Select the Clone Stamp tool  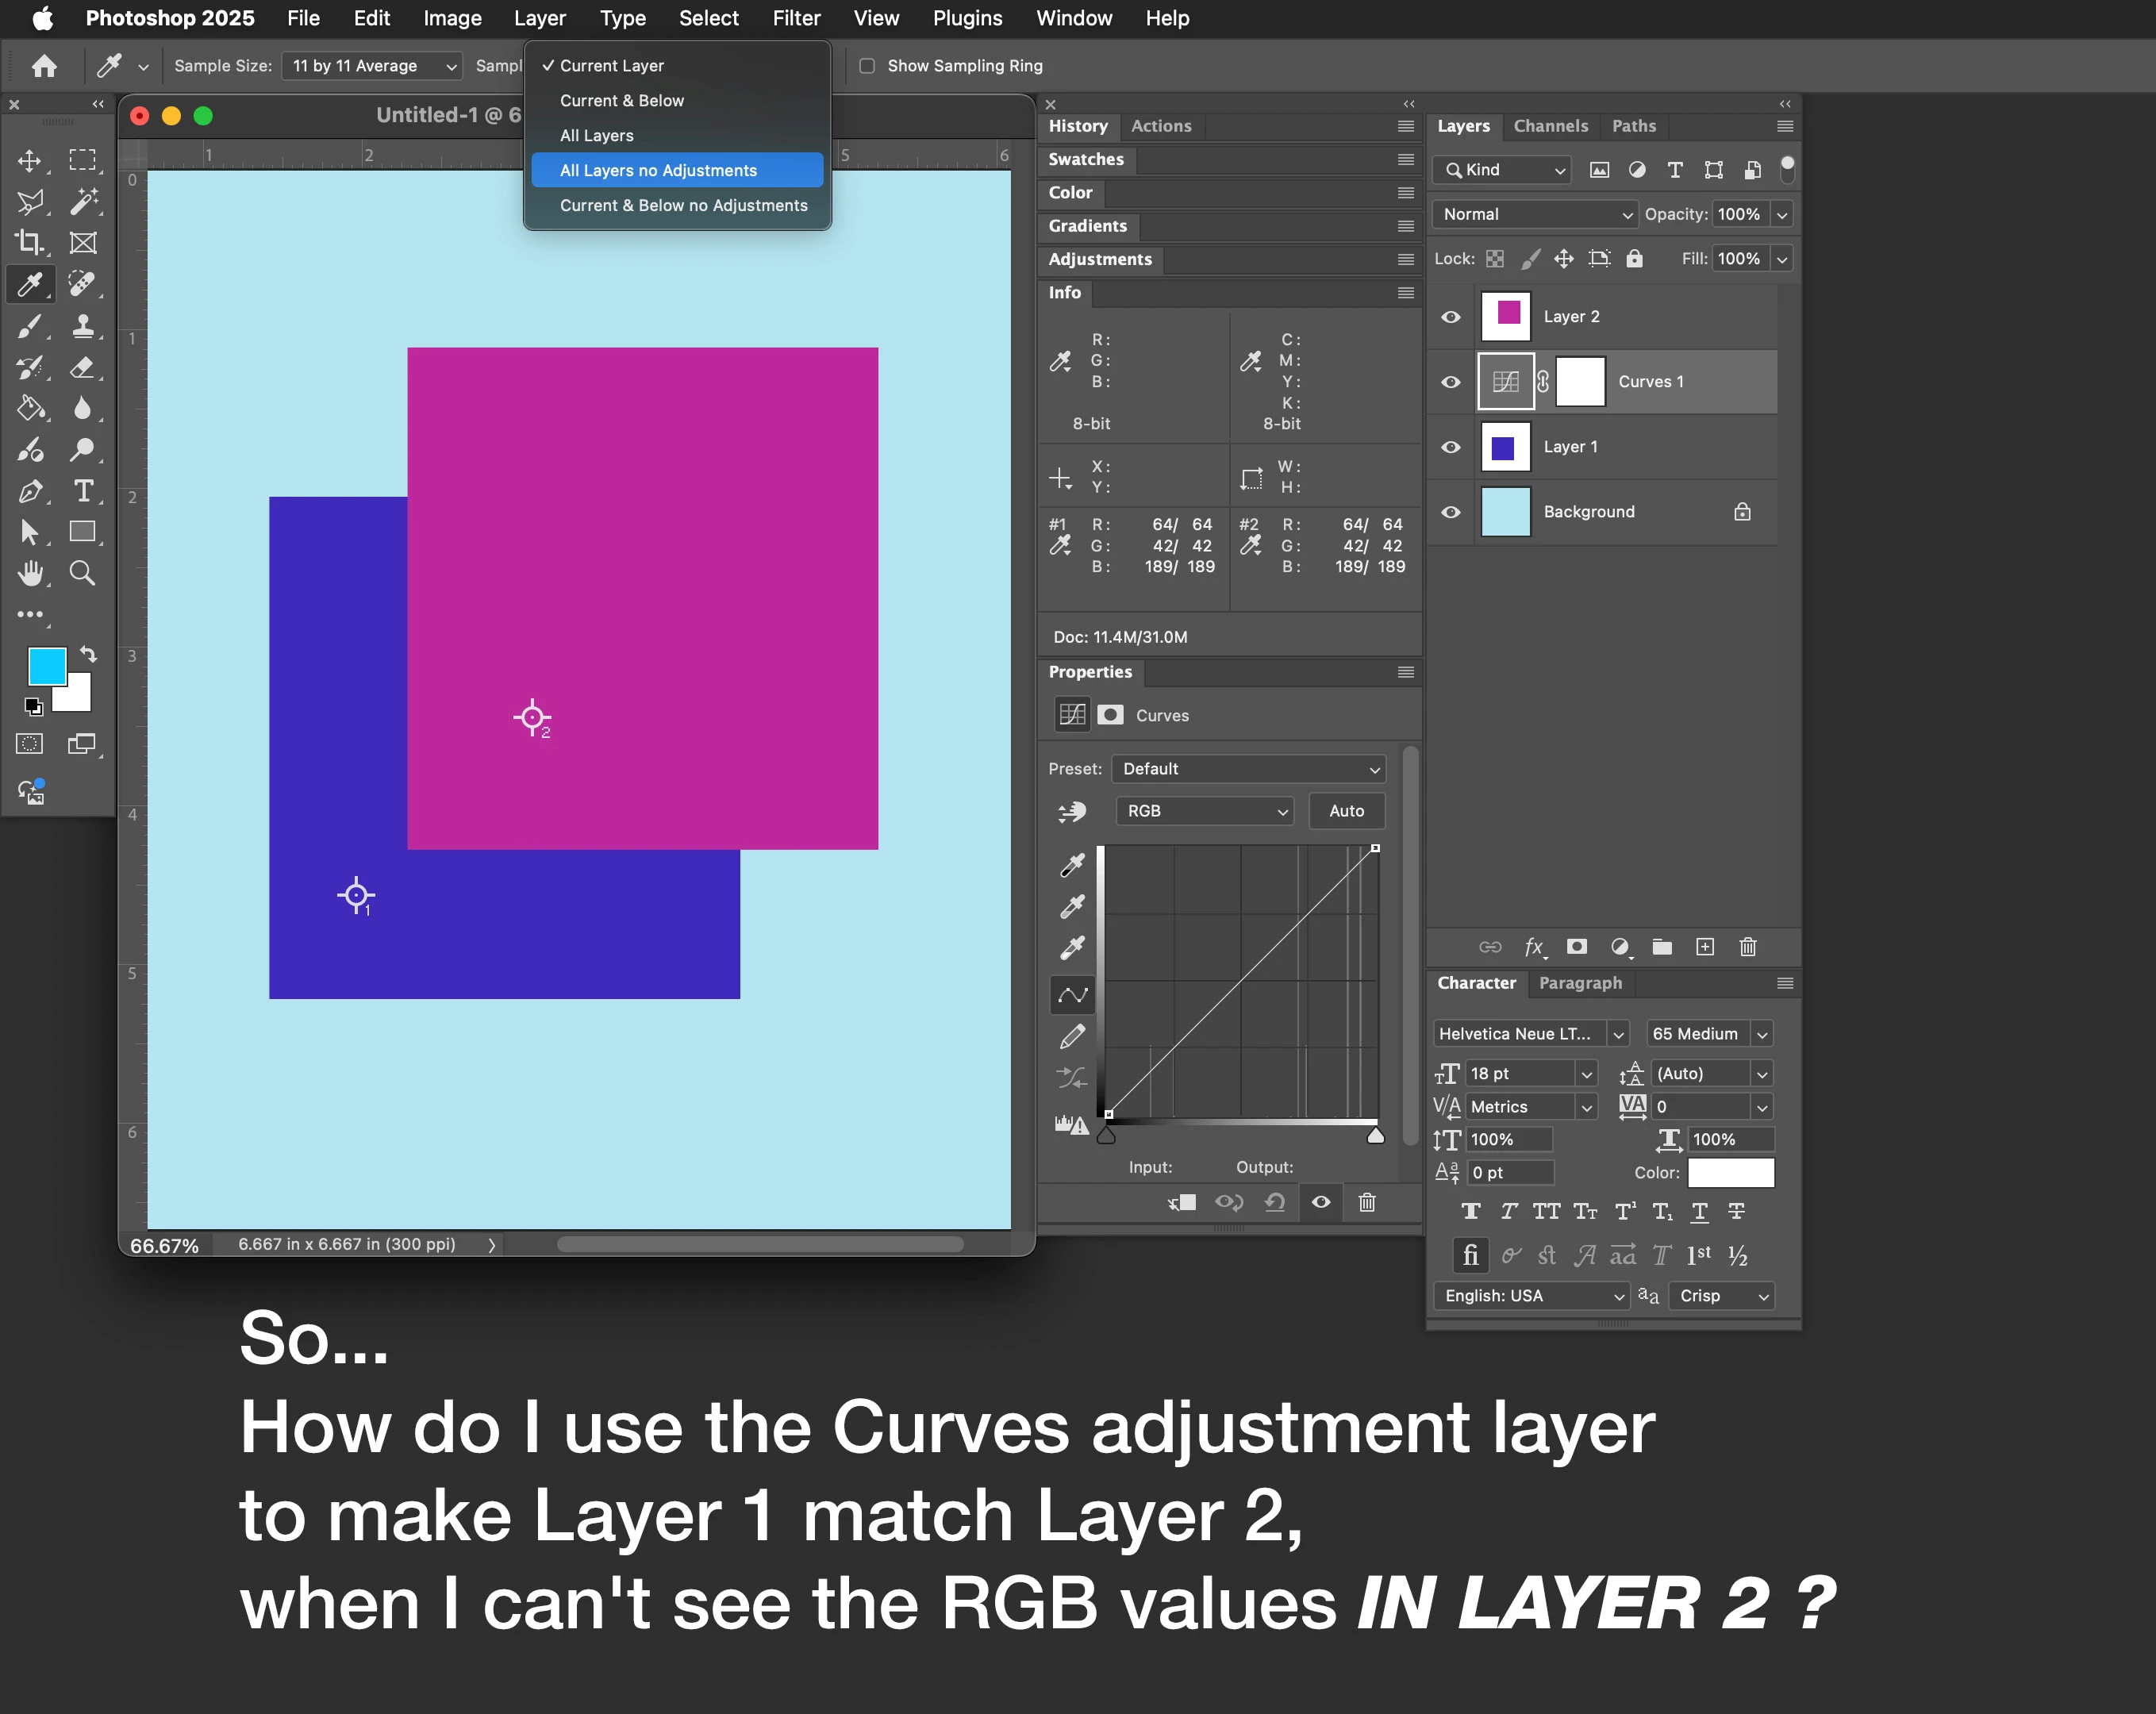83,326
